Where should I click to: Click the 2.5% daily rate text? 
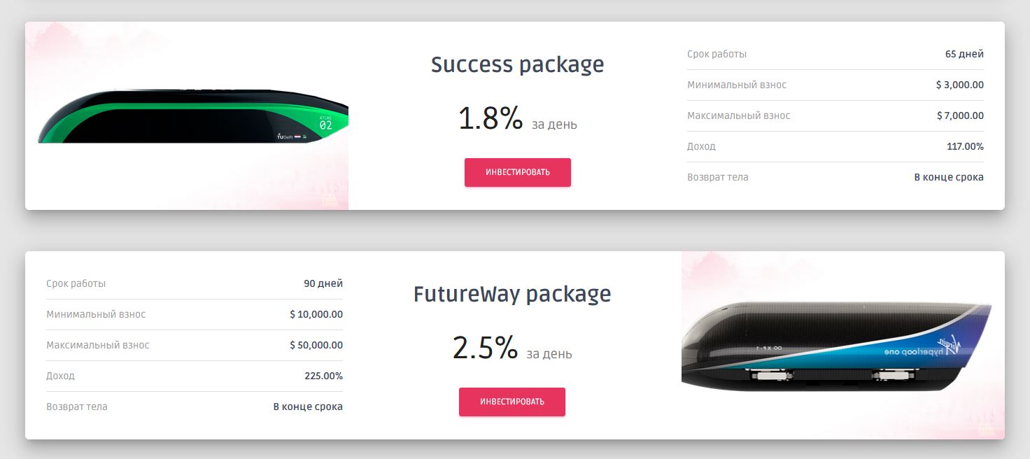485,348
